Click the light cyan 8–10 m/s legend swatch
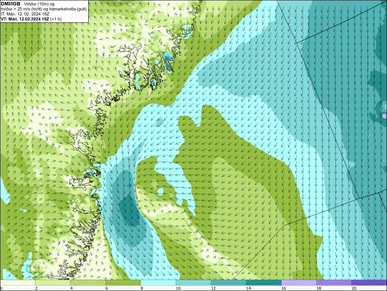 [158, 282]
